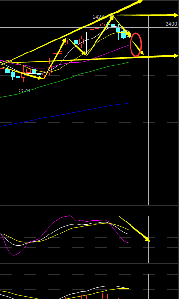The image size is (179, 299).
Task: Select the yellow arrowhead inside the red ellipse
Action: tap(142, 52)
